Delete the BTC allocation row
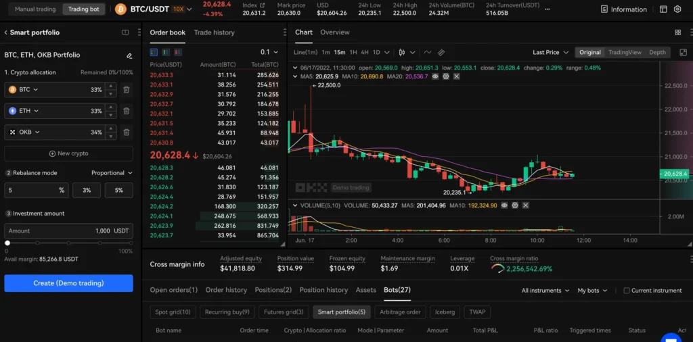 tap(127, 89)
